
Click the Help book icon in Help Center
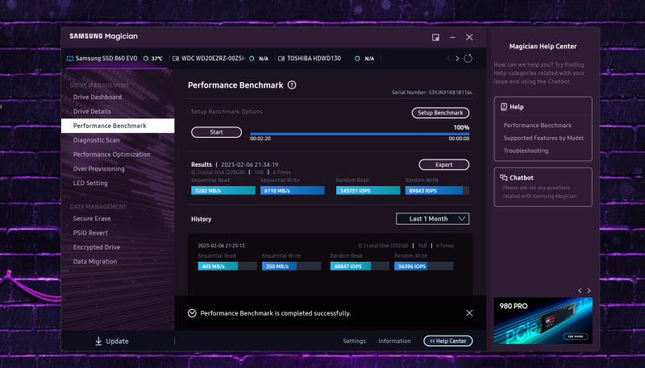click(x=504, y=106)
